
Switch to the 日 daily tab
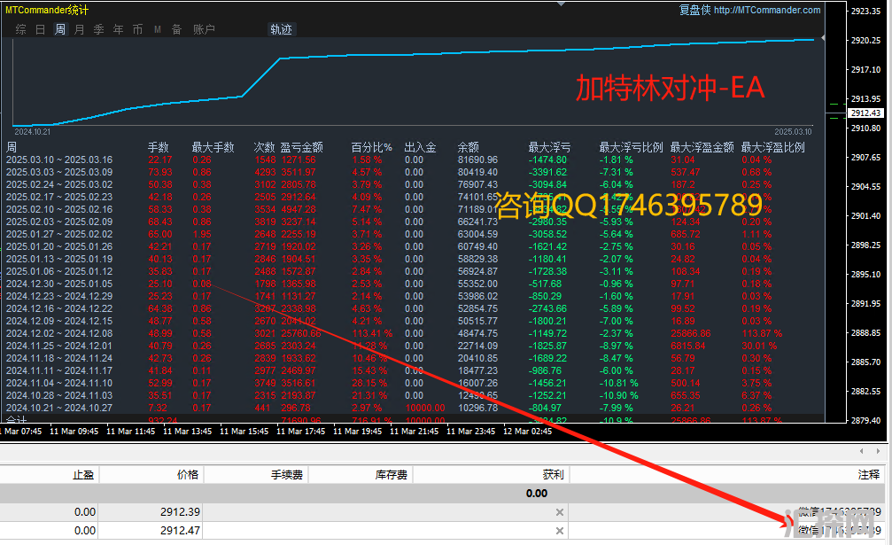pyautogui.click(x=41, y=29)
